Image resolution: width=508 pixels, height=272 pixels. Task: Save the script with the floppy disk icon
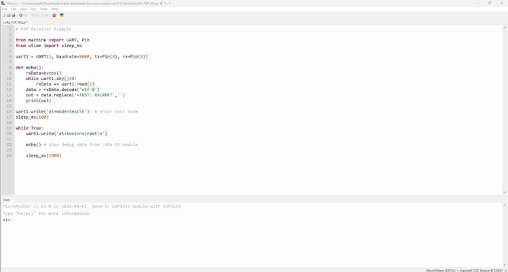14,15
